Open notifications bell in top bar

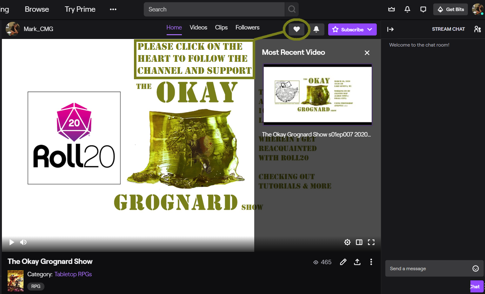pos(407,10)
